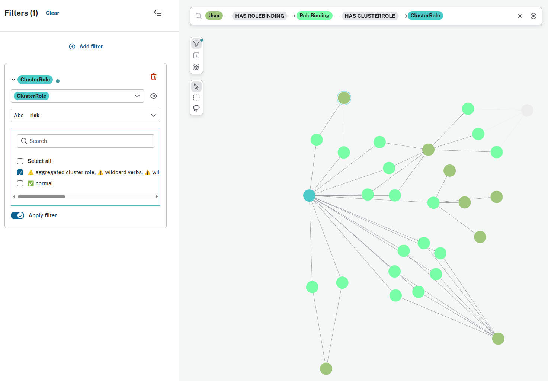This screenshot has width=548, height=381.
Task: Open the risk property dropdown
Action: point(153,115)
